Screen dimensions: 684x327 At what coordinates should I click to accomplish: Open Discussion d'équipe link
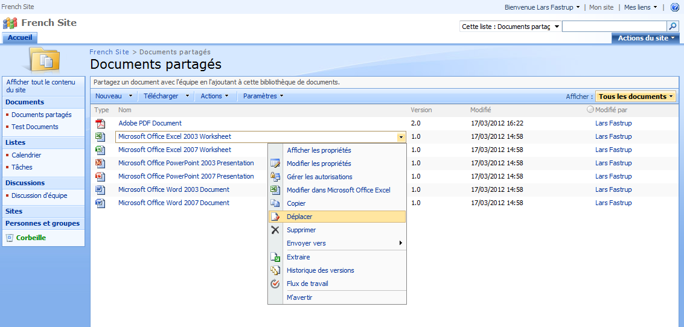pos(39,195)
